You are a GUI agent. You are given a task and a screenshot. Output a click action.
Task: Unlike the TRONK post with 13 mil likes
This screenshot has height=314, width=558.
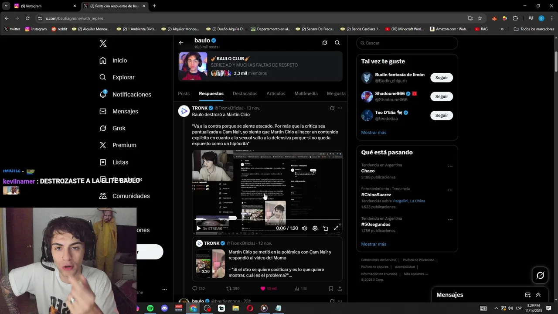point(268,289)
